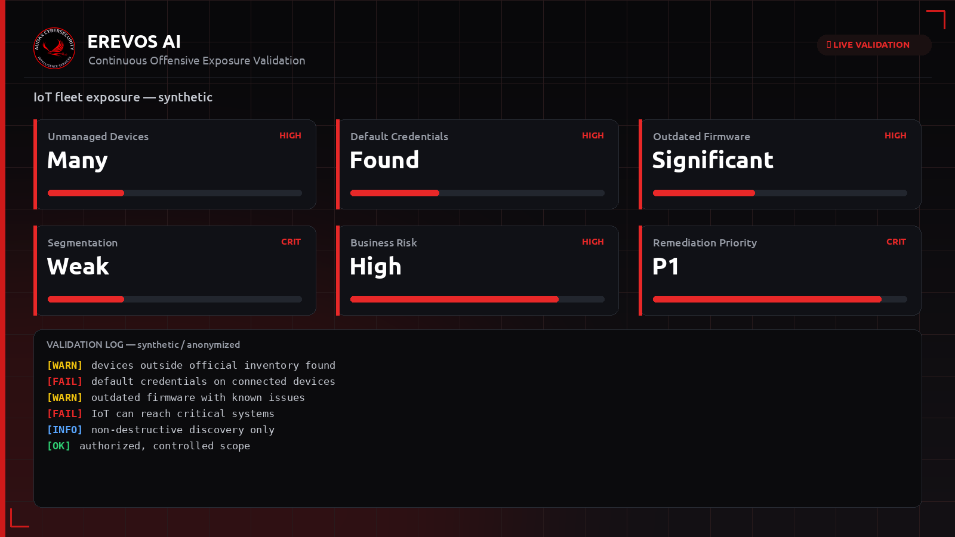Click the 'Weak' segmentation value

pyautogui.click(x=78, y=266)
